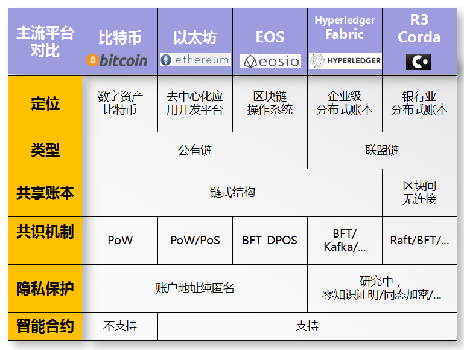Select the 公有链 cell
464x350 pixels.
pos(195,151)
